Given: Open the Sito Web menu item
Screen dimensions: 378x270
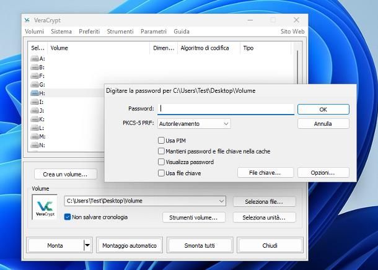Looking at the screenshot, I should pos(292,32).
